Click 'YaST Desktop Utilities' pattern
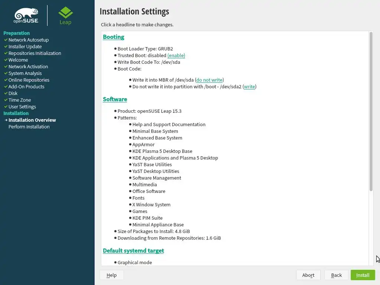 tap(156, 171)
